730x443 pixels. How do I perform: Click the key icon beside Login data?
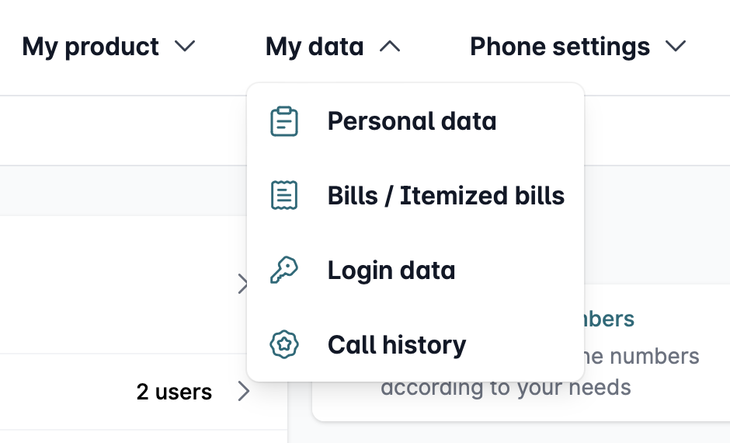tap(283, 270)
